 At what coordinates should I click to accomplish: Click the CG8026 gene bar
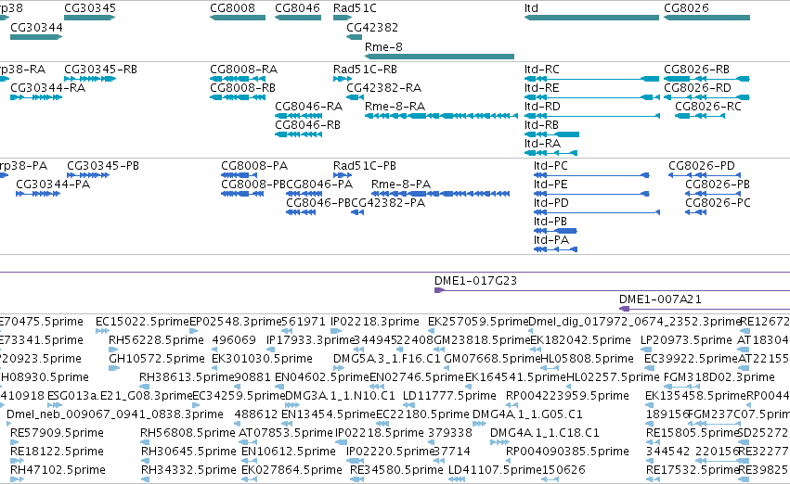pyautogui.click(x=706, y=19)
